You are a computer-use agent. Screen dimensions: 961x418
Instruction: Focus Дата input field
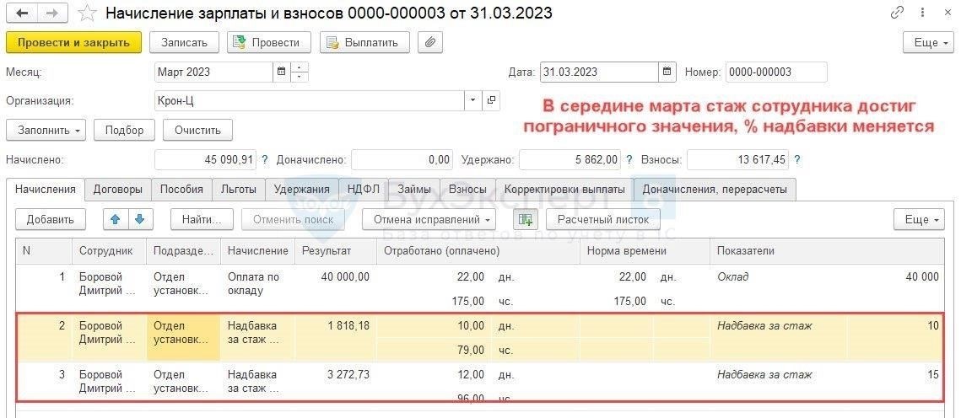[599, 72]
